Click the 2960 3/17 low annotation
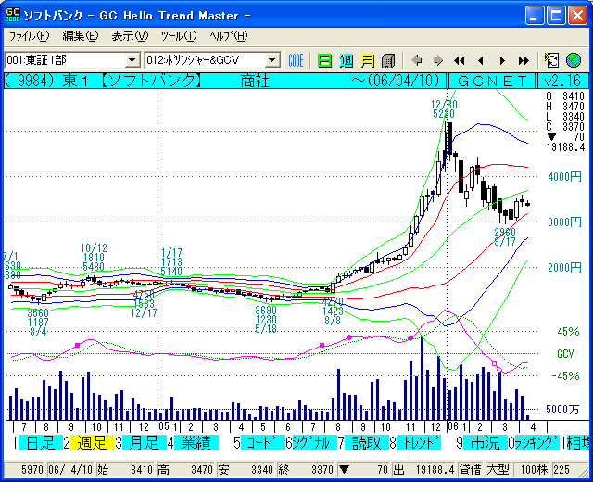The image size is (593, 482). tap(505, 237)
